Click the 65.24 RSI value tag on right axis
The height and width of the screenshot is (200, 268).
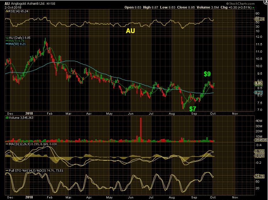pyautogui.click(x=259, y=19)
